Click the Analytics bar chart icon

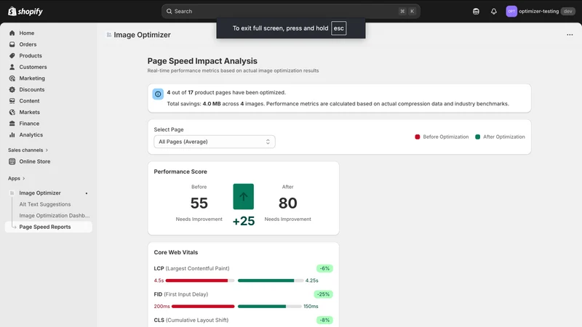coord(12,135)
